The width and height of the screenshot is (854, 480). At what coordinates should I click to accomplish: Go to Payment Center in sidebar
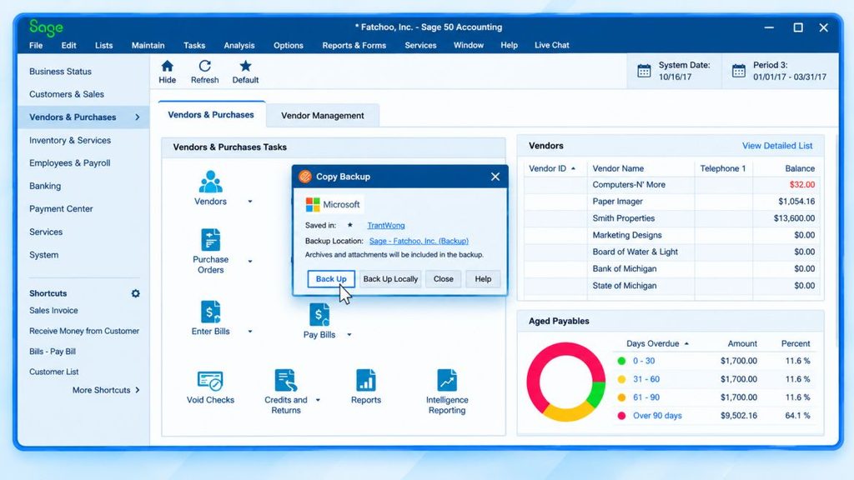[x=61, y=209]
